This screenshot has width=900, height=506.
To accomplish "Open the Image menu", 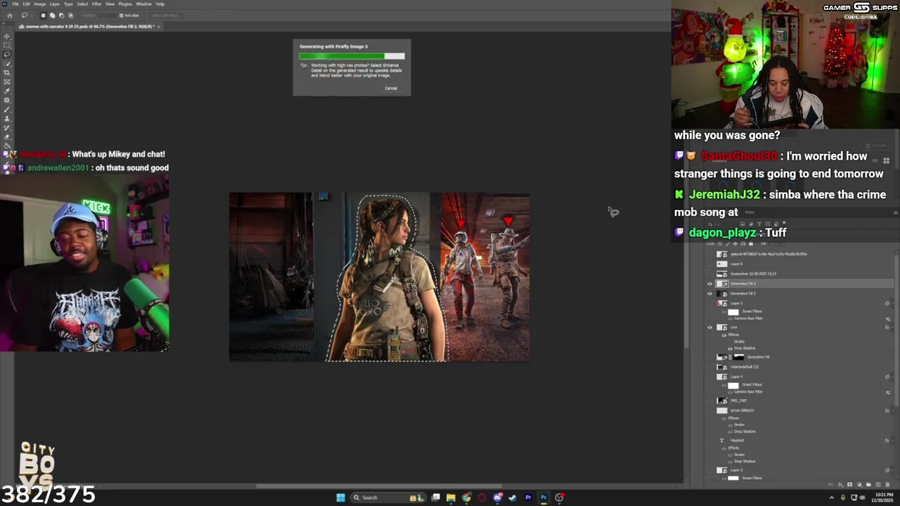I will click(40, 4).
